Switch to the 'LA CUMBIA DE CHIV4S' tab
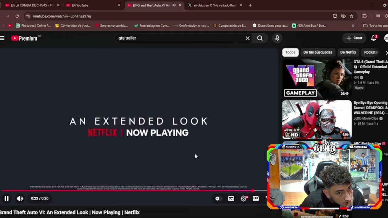Image resolution: width=388 pixels, height=218 pixels. click(x=32, y=5)
